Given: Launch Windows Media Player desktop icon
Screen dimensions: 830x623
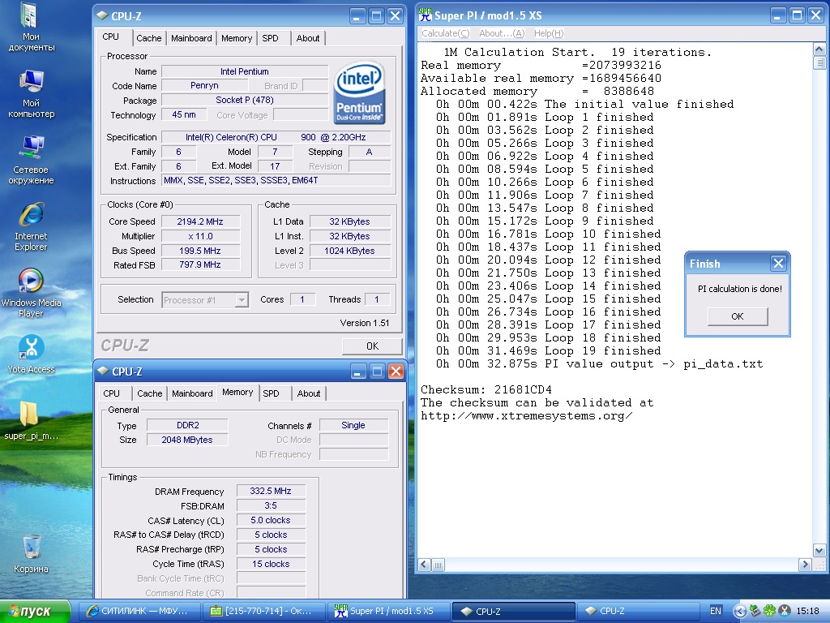Looking at the screenshot, I should coord(31,293).
